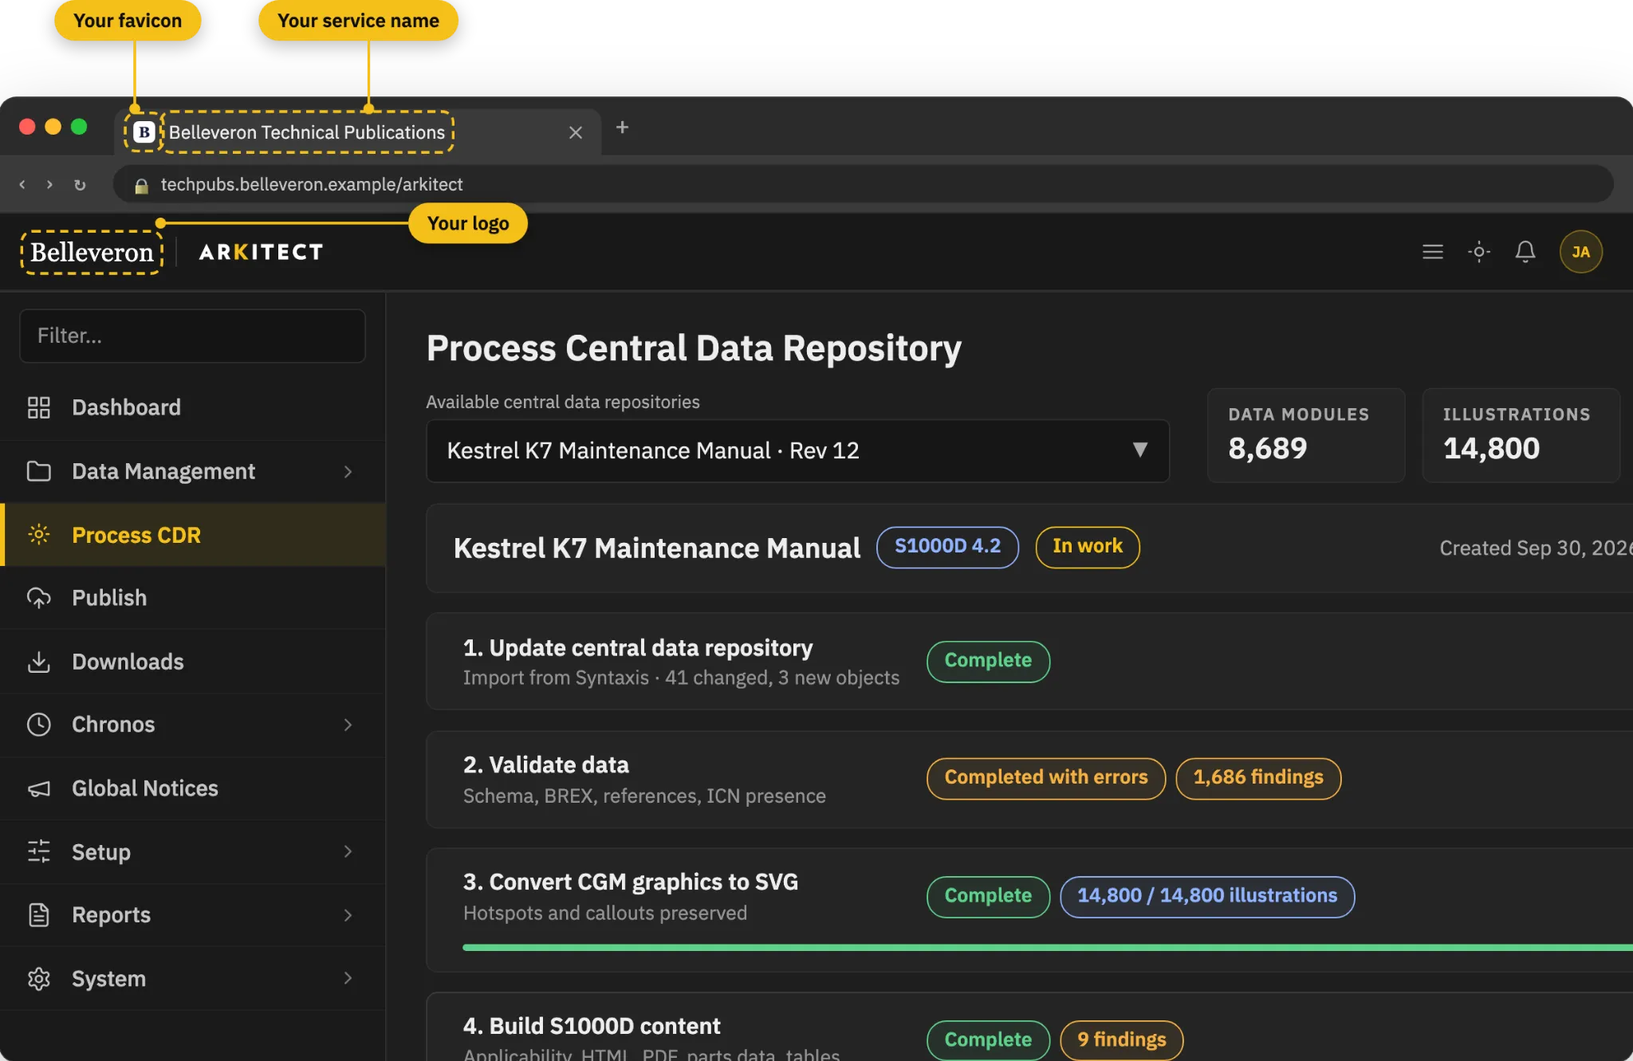Screen dimensions: 1633x1061
Task: Click the Completed with errors badge
Action: [1046, 778]
